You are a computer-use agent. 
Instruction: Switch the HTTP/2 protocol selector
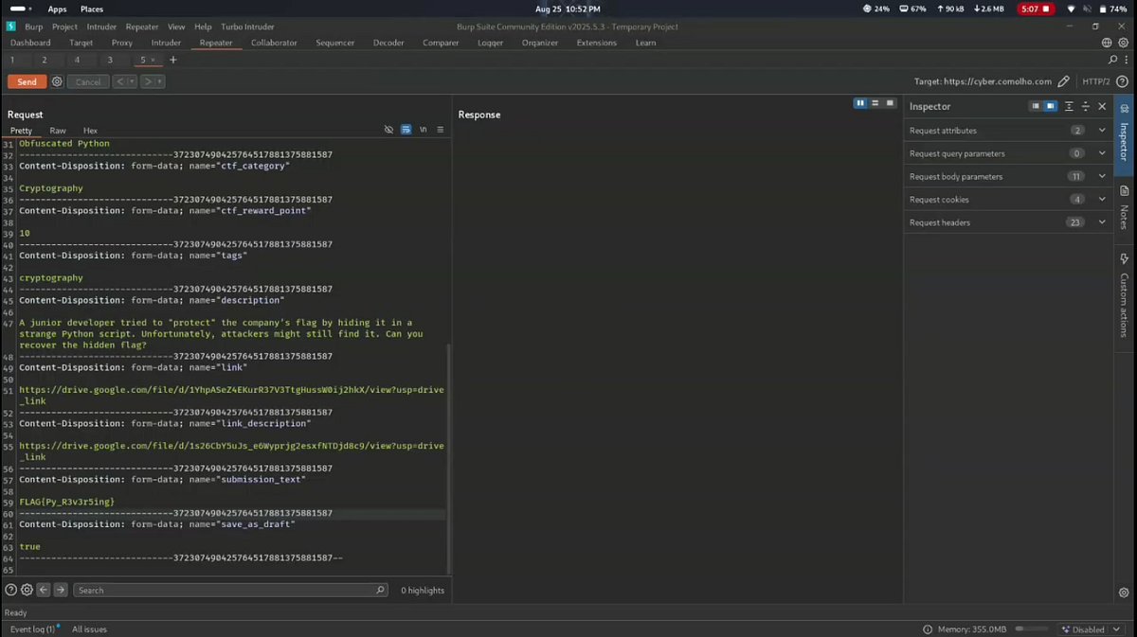[x=1096, y=81]
